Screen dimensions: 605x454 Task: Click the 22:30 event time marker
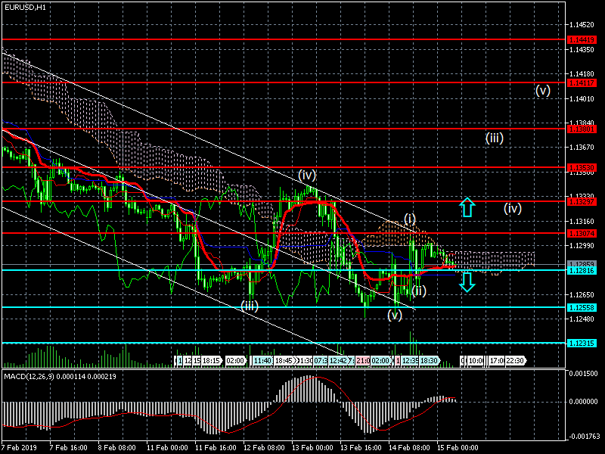(x=516, y=361)
